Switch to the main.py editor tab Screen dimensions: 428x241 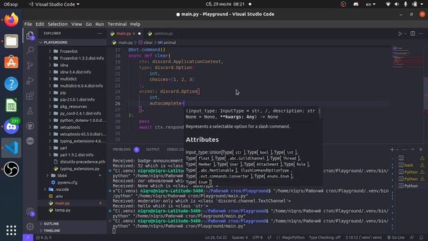[126, 33]
